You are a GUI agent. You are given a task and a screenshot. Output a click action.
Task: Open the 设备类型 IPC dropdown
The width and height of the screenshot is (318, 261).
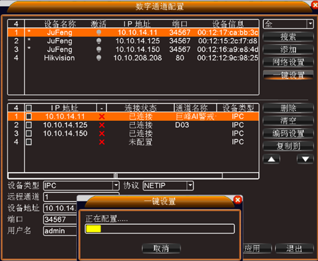pyautogui.click(x=116, y=185)
